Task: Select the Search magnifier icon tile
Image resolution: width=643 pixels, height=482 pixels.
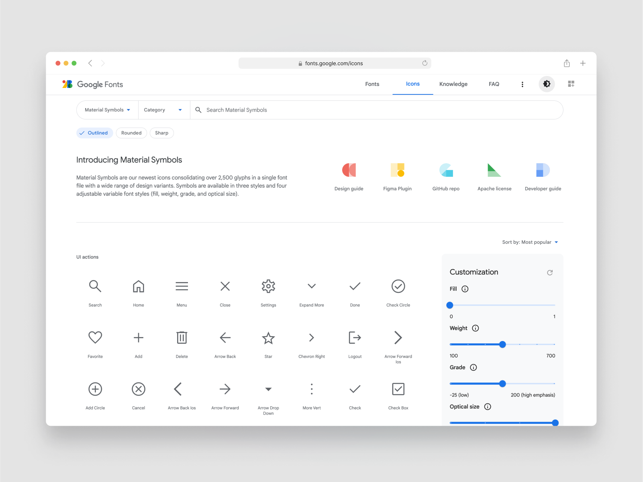Action: (x=95, y=286)
